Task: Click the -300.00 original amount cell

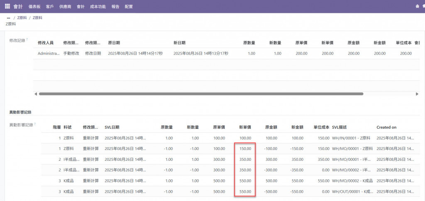Action: click(271, 170)
